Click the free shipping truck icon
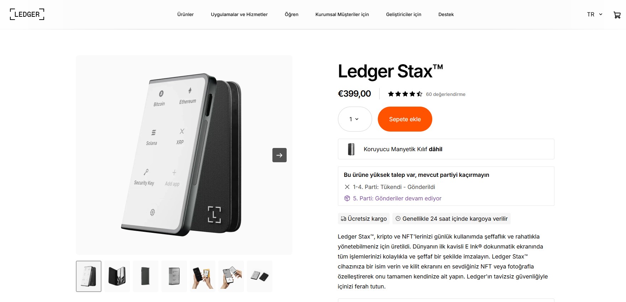 (x=343, y=219)
